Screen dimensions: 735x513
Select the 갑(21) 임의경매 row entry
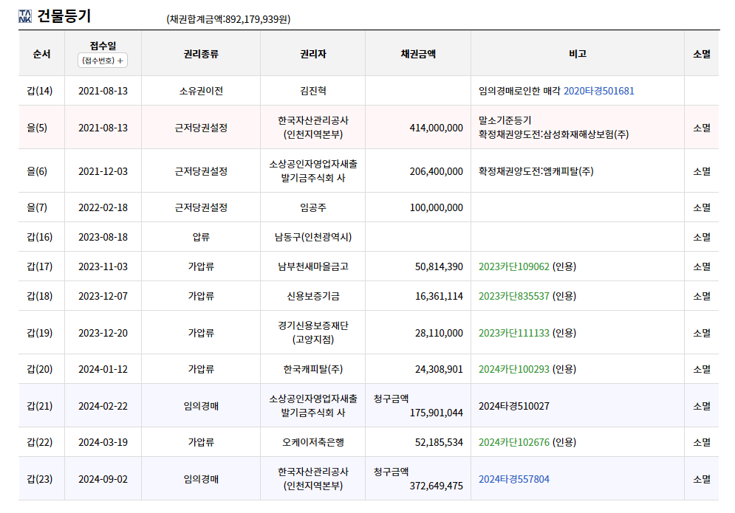[369, 406]
